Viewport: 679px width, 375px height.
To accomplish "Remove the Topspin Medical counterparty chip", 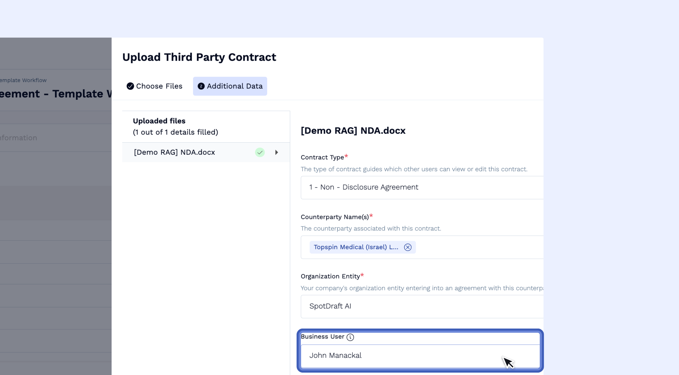I will (408, 247).
